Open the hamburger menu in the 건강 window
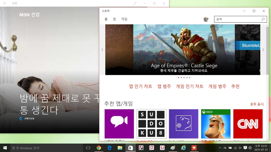 coord(5,3)
